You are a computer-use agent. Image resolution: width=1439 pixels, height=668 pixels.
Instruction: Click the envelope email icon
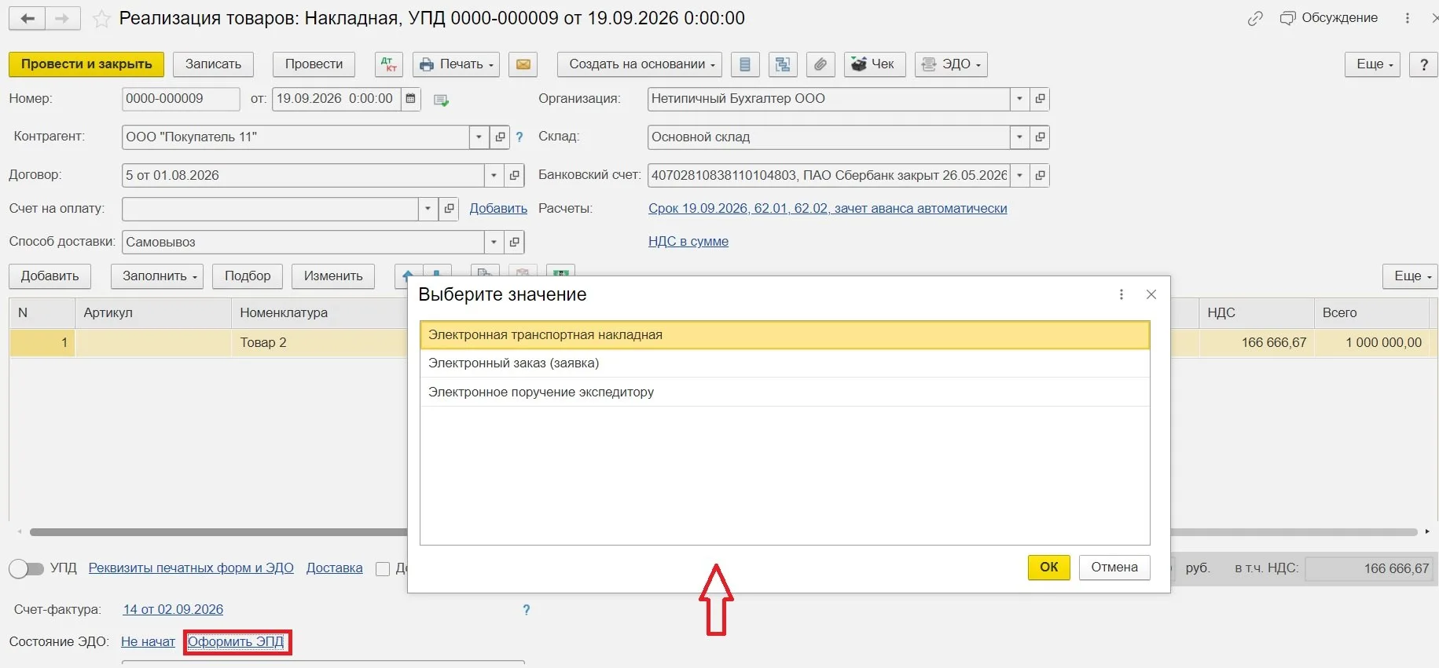(523, 64)
